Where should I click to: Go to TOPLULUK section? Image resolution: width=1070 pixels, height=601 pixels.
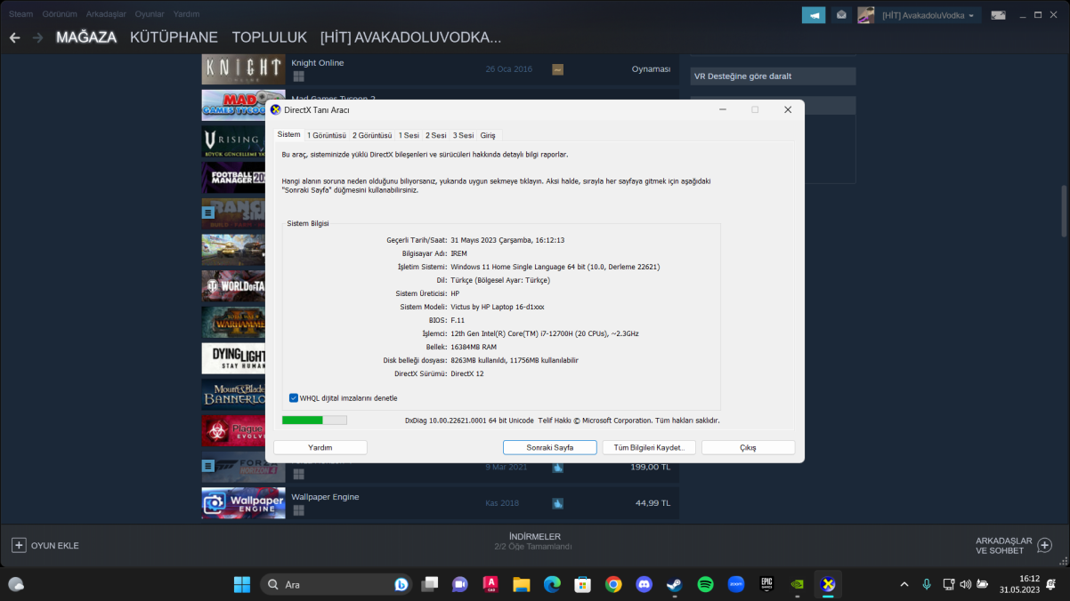point(269,37)
